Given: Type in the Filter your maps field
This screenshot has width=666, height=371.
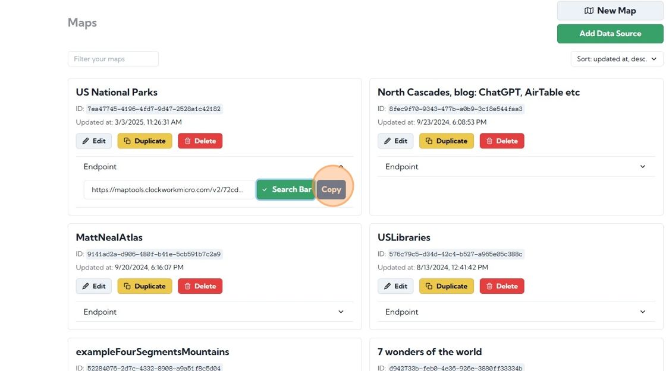Looking at the screenshot, I should point(113,59).
